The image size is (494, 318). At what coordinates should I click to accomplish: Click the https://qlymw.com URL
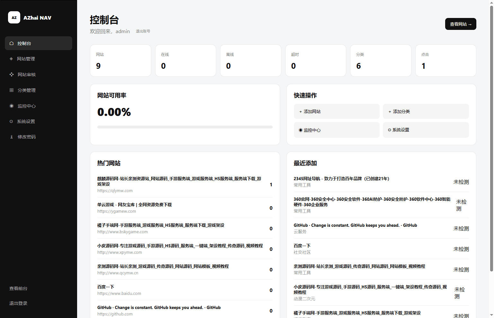coord(115,191)
